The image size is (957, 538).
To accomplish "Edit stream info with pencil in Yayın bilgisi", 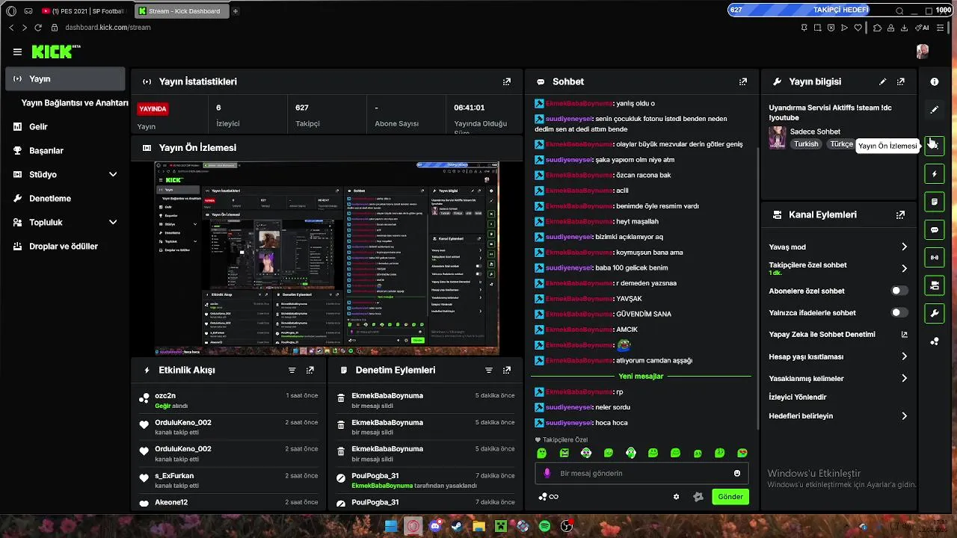I will click(x=883, y=81).
